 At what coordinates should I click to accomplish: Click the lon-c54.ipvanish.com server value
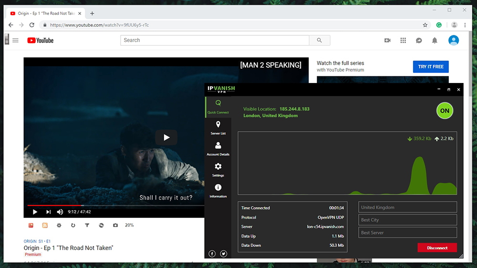point(325,227)
